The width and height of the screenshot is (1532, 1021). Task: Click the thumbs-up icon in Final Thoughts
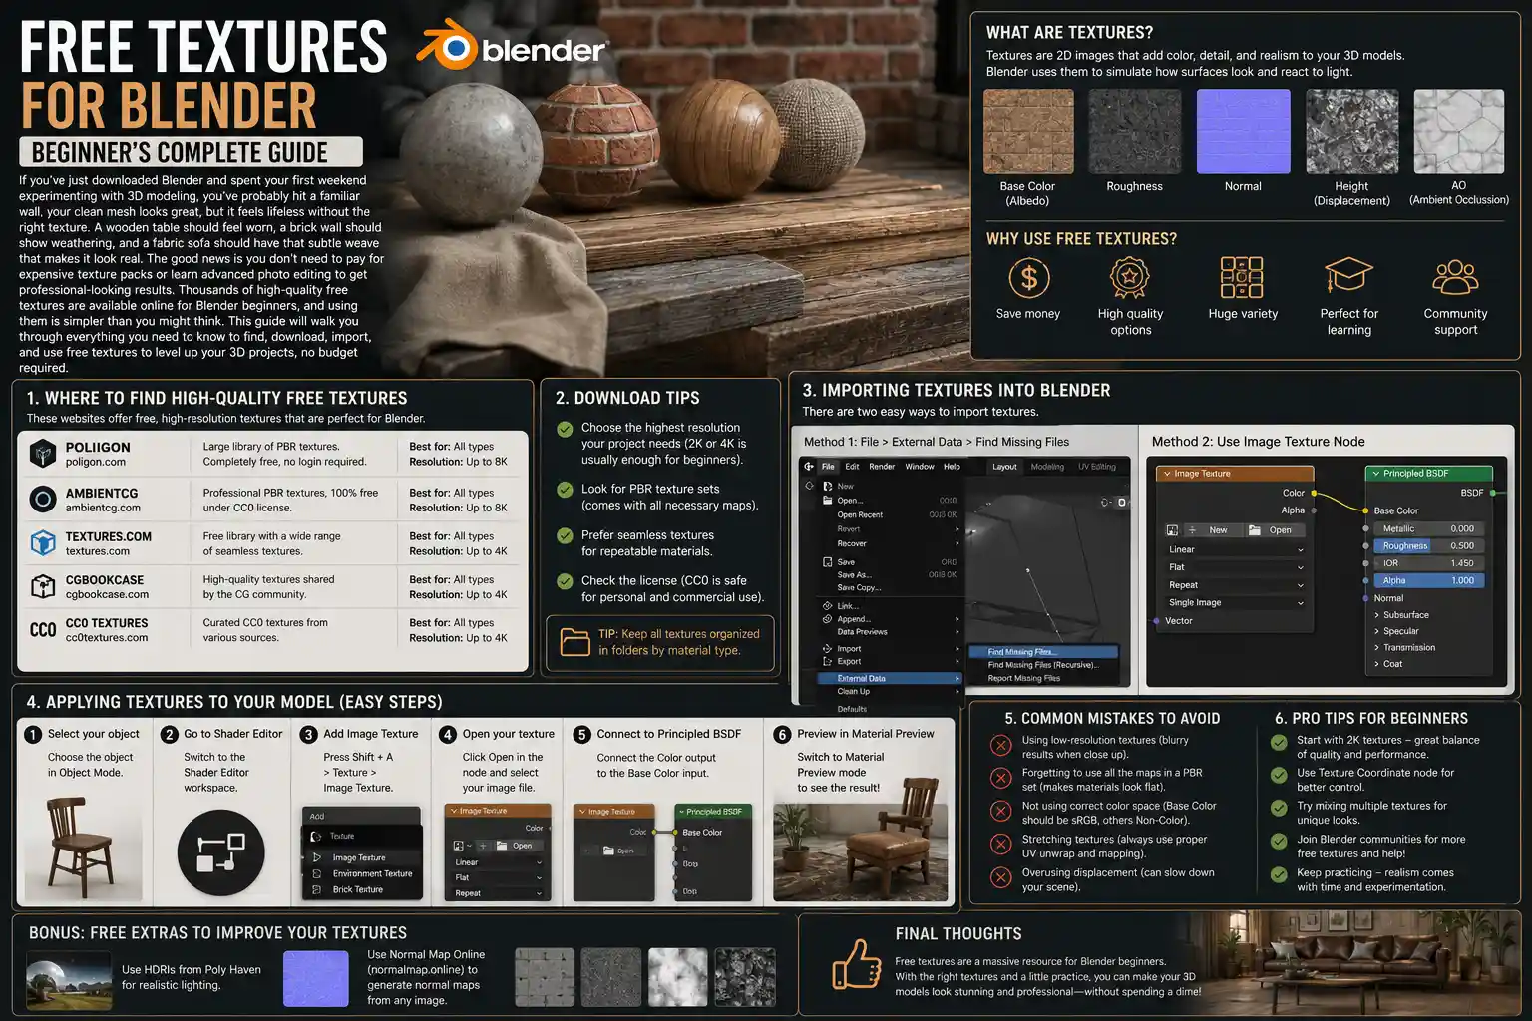(856, 963)
